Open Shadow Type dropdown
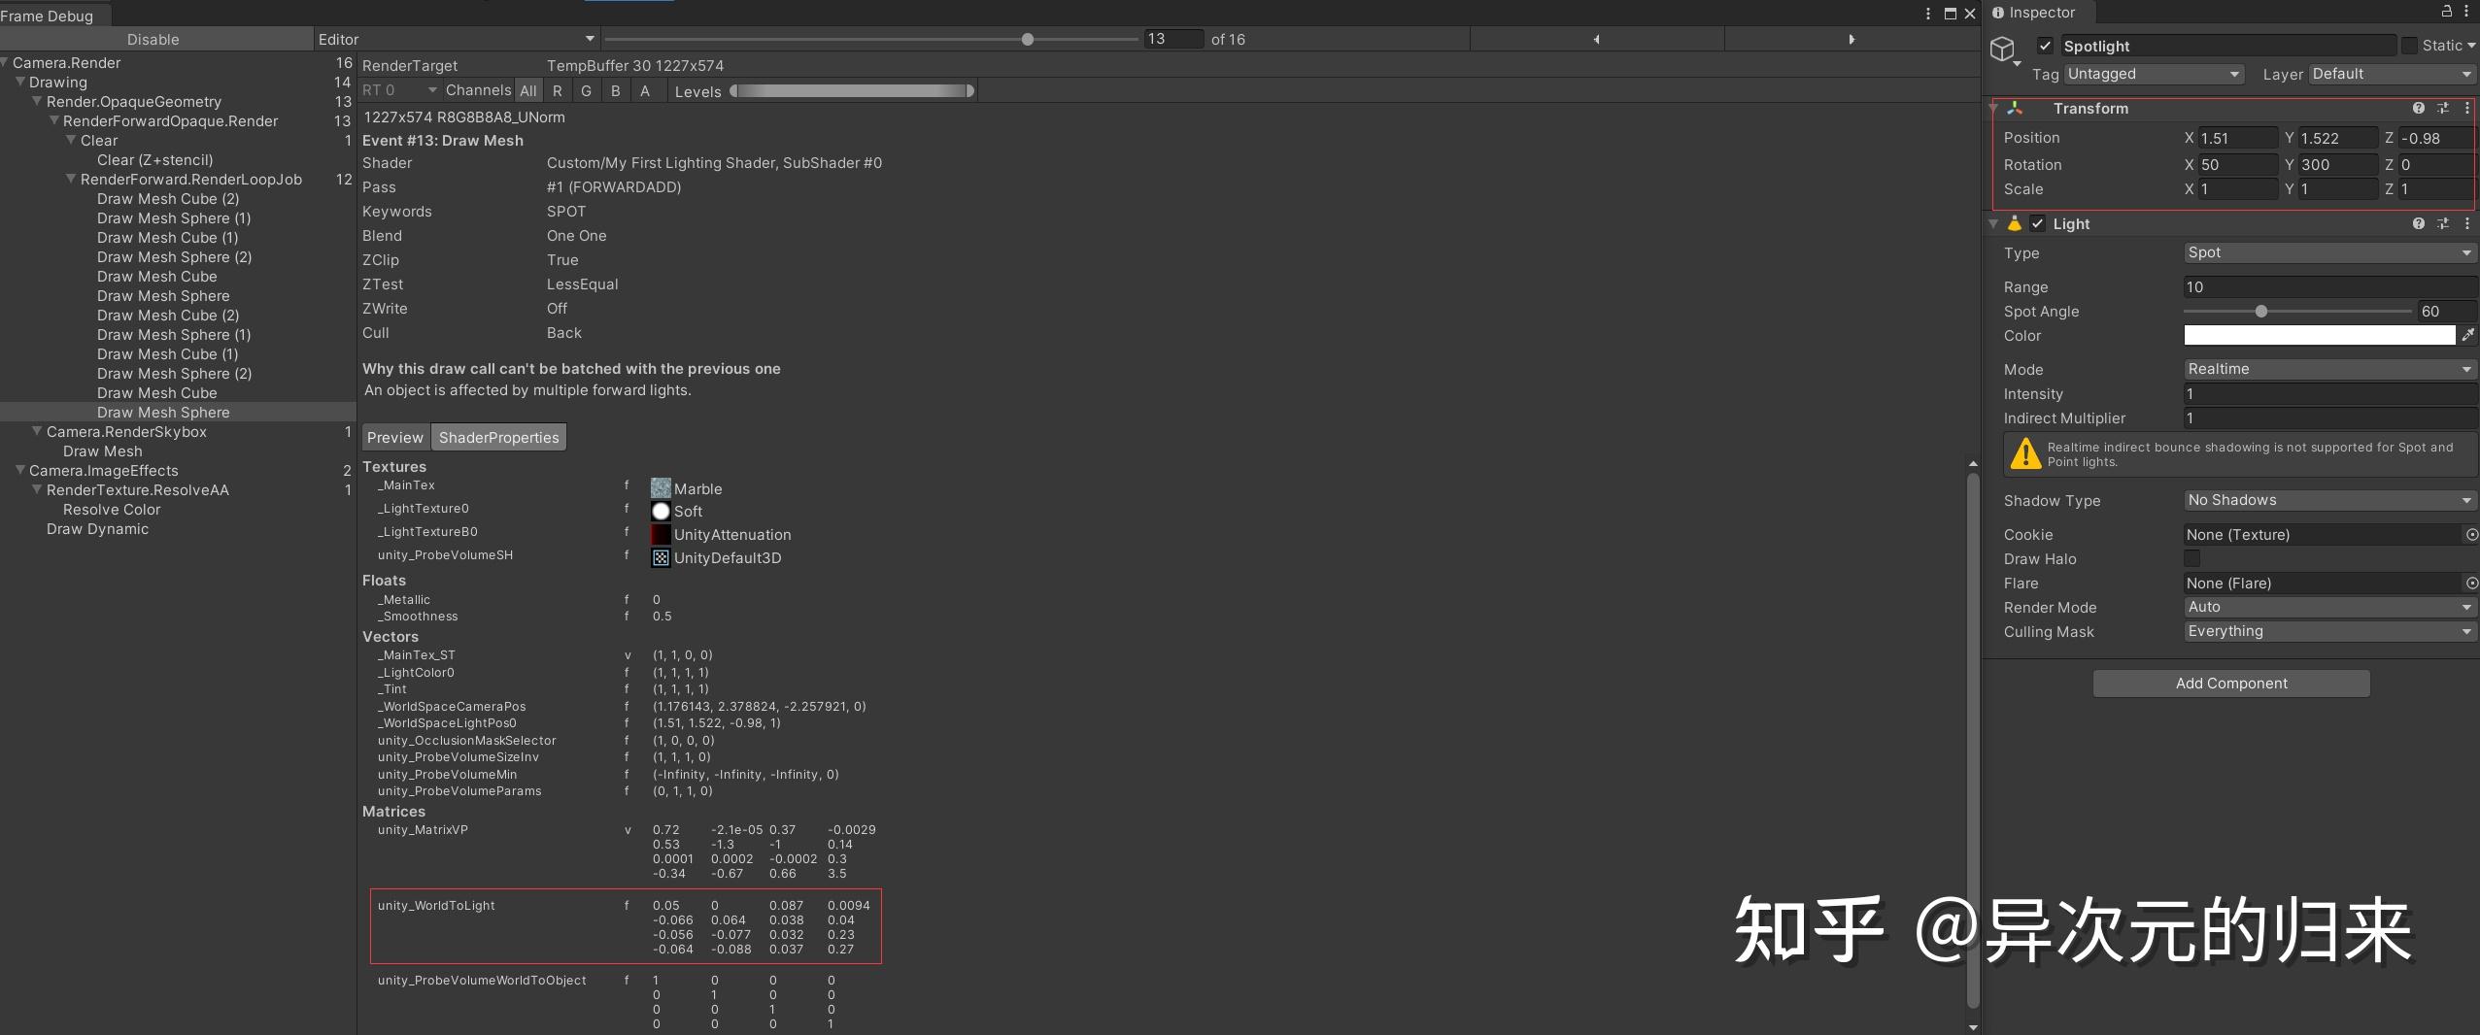 pyautogui.click(x=2329, y=500)
